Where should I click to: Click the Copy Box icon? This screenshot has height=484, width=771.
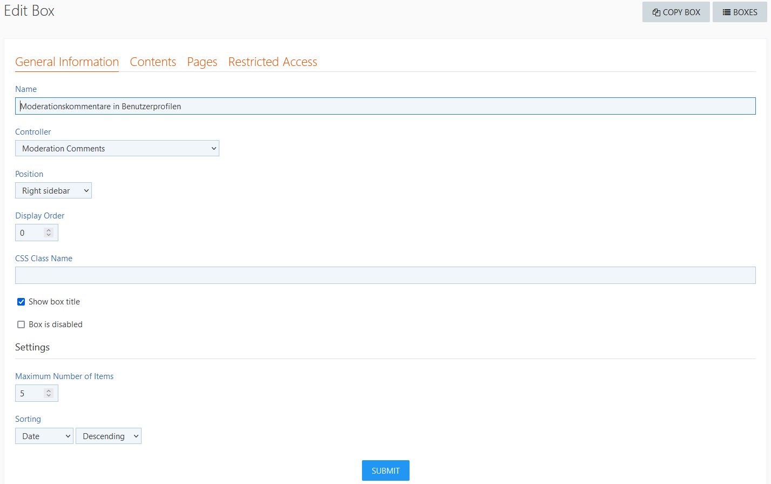656,12
